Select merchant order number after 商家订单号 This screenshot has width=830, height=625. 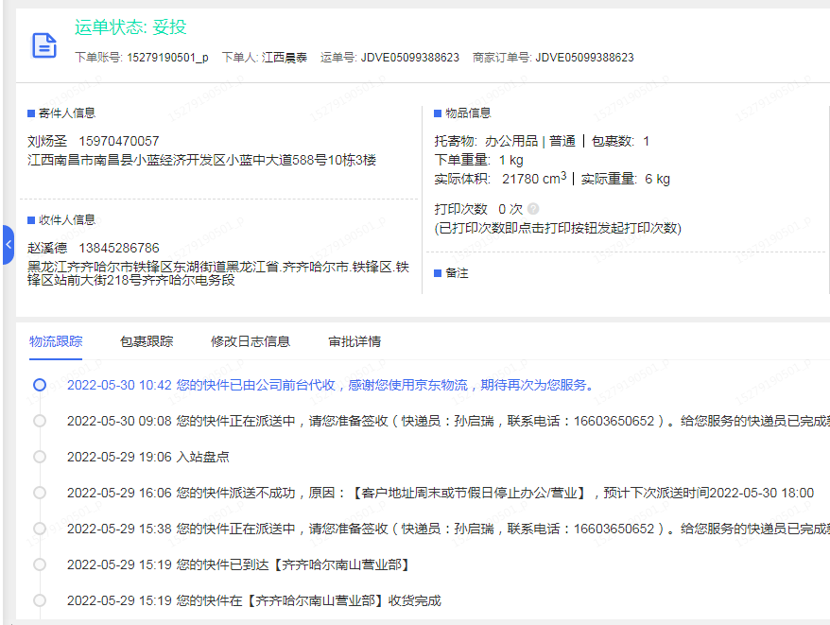pos(584,57)
